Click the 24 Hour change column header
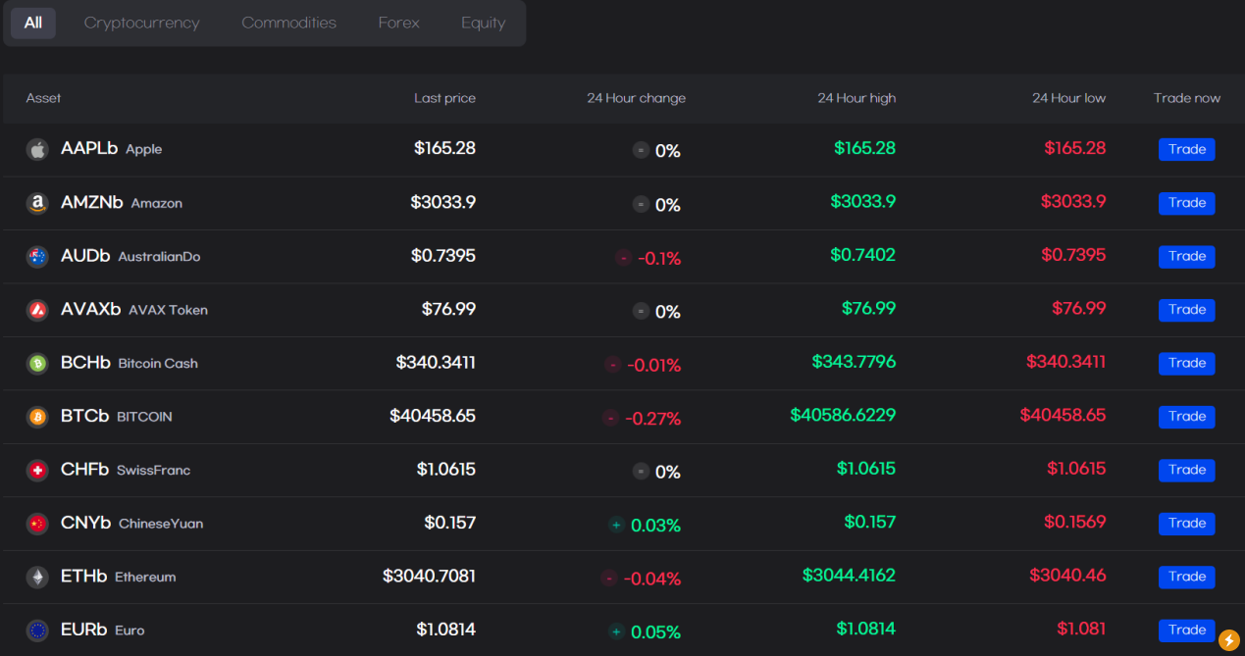1245x656 pixels. 636,98
